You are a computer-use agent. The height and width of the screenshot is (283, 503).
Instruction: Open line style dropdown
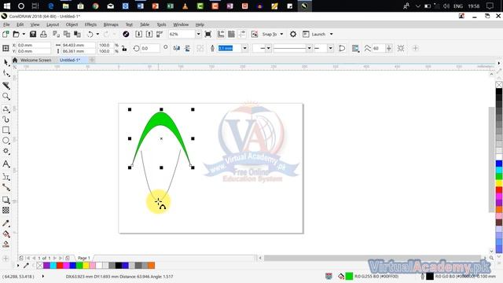click(x=309, y=48)
